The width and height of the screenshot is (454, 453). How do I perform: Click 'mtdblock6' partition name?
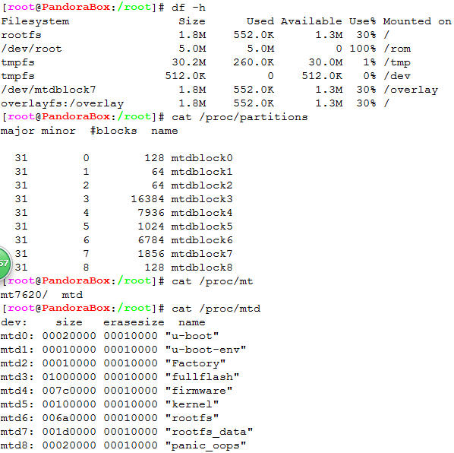pyautogui.click(x=202, y=240)
